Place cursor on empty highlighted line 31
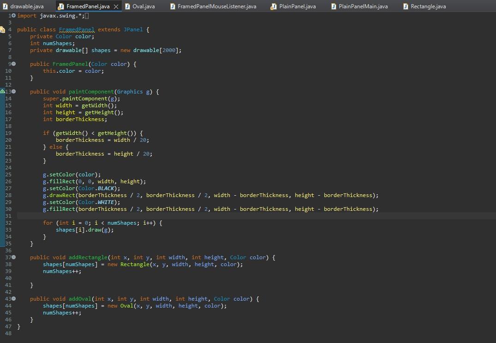Screen dimensions: 496x343 pos(256,216)
